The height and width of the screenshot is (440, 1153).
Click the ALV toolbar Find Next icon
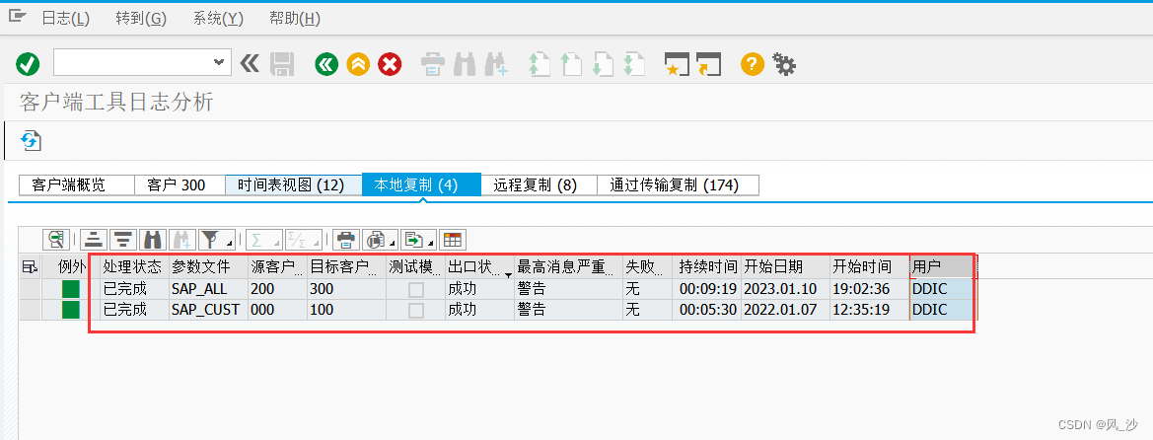pyautogui.click(x=182, y=239)
